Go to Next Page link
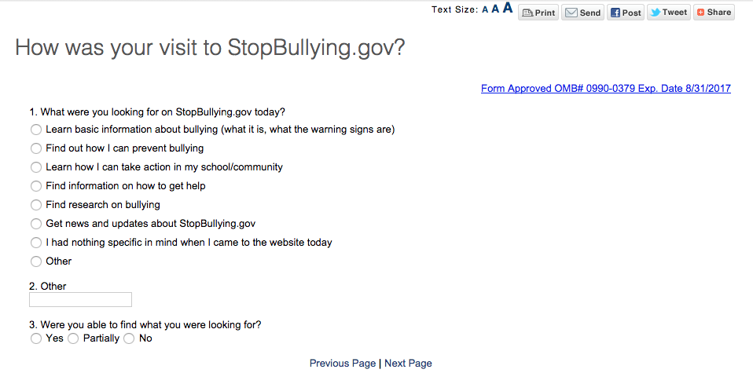Screen dimensions: 753x384 coord(408,364)
